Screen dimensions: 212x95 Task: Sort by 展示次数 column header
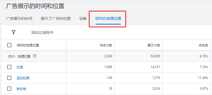(154, 45)
